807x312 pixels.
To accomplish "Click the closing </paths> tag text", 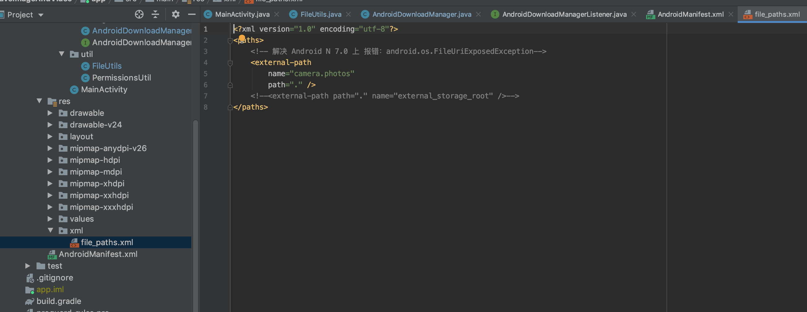I will tap(251, 107).
